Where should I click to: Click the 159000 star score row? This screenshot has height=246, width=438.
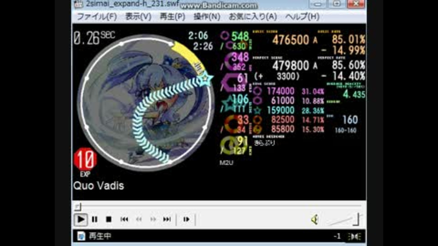point(289,110)
